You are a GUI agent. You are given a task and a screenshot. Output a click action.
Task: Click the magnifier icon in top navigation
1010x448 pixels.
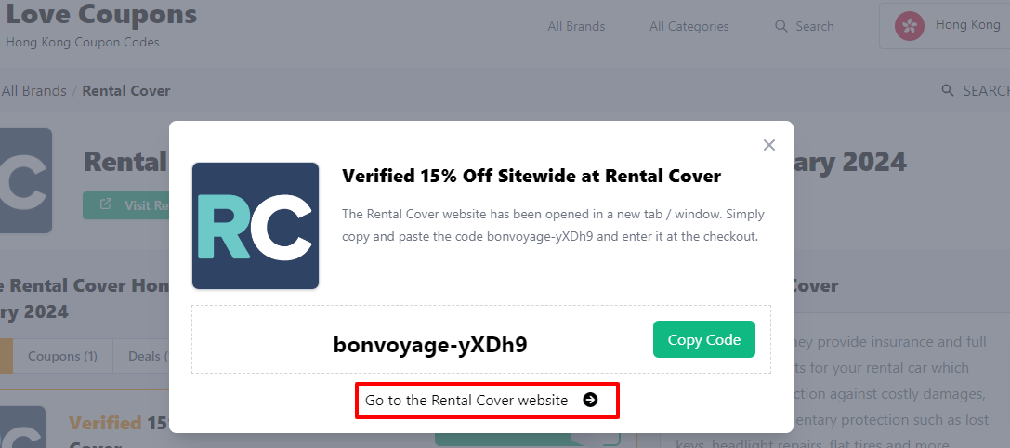[781, 26]
